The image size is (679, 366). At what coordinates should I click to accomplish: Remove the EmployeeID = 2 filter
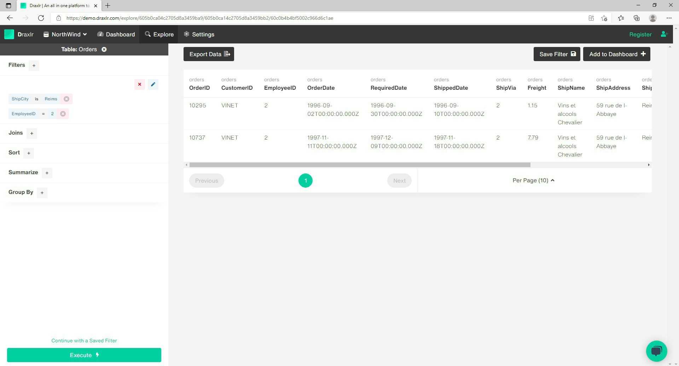point(63,114)
